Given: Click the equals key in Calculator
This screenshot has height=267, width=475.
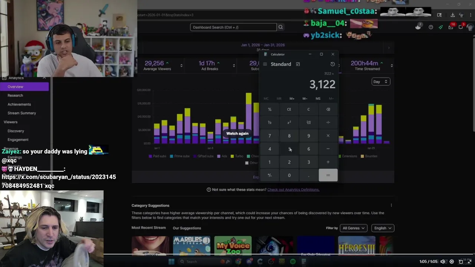Looking at the screenshot, I should point(328,175).
